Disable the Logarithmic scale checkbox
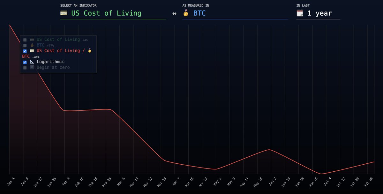Image resolution: width=383 pixels, height=194 pixels. coord(25,62)
